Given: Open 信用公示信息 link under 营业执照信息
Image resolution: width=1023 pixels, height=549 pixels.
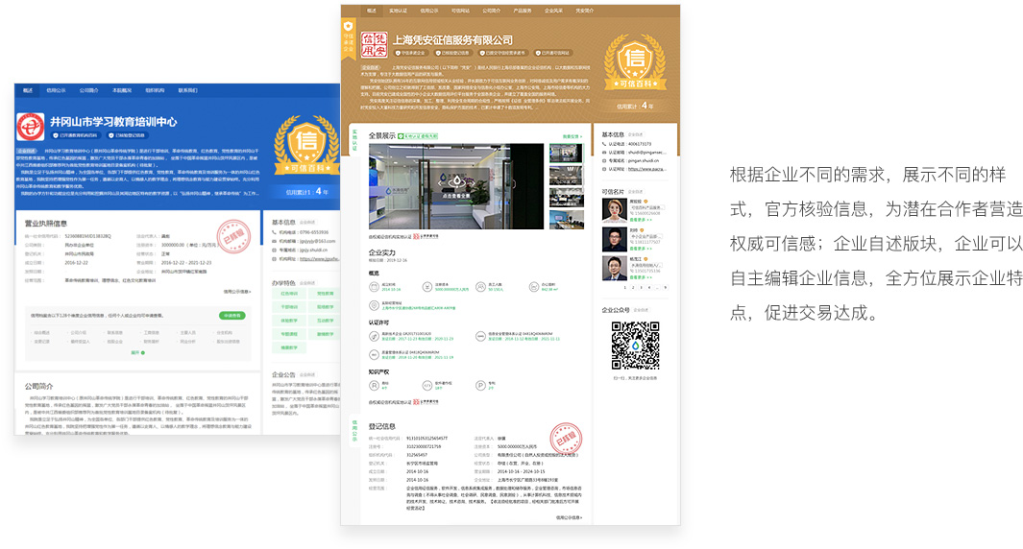Looking at the screenshot, I should click(x=236, y=291).
